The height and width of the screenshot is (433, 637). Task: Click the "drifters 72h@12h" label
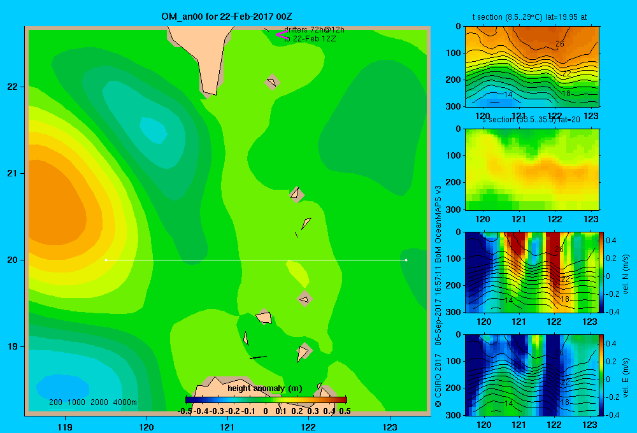click(314, 30)
